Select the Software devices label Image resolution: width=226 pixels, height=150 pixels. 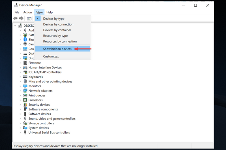40,114
